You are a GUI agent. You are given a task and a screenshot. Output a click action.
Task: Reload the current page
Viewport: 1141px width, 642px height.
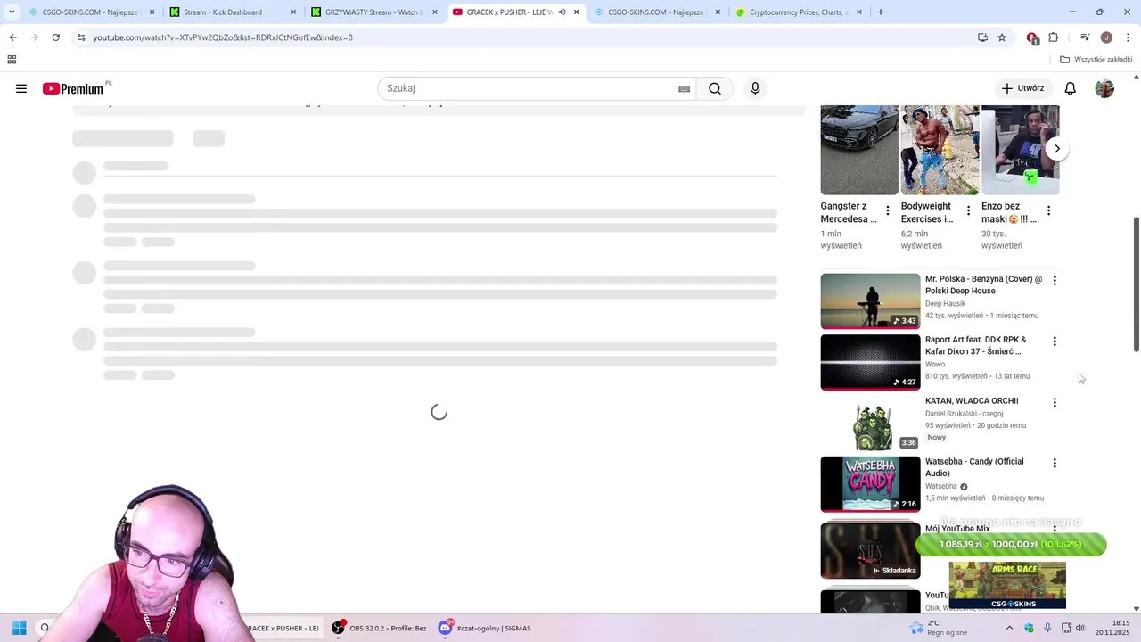point(55,37)
